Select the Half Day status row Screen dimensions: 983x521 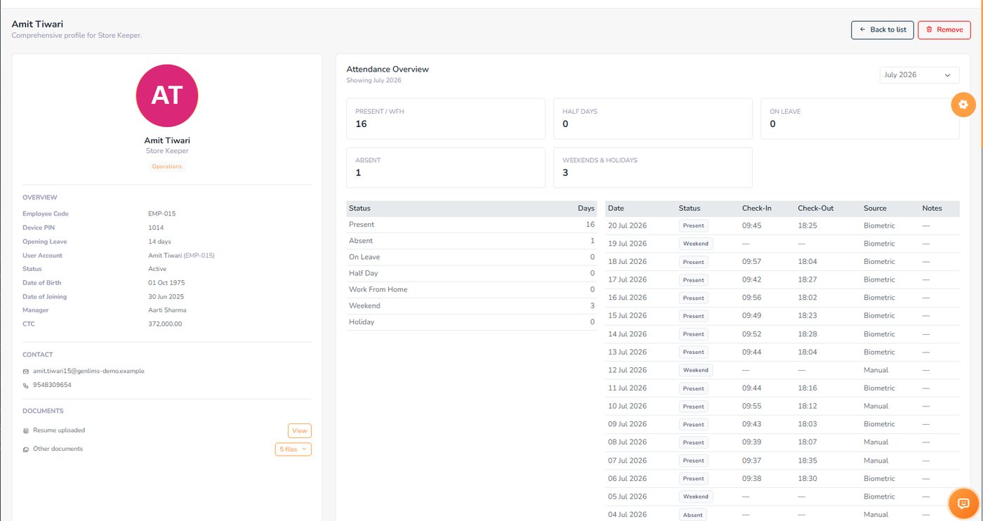472,273
